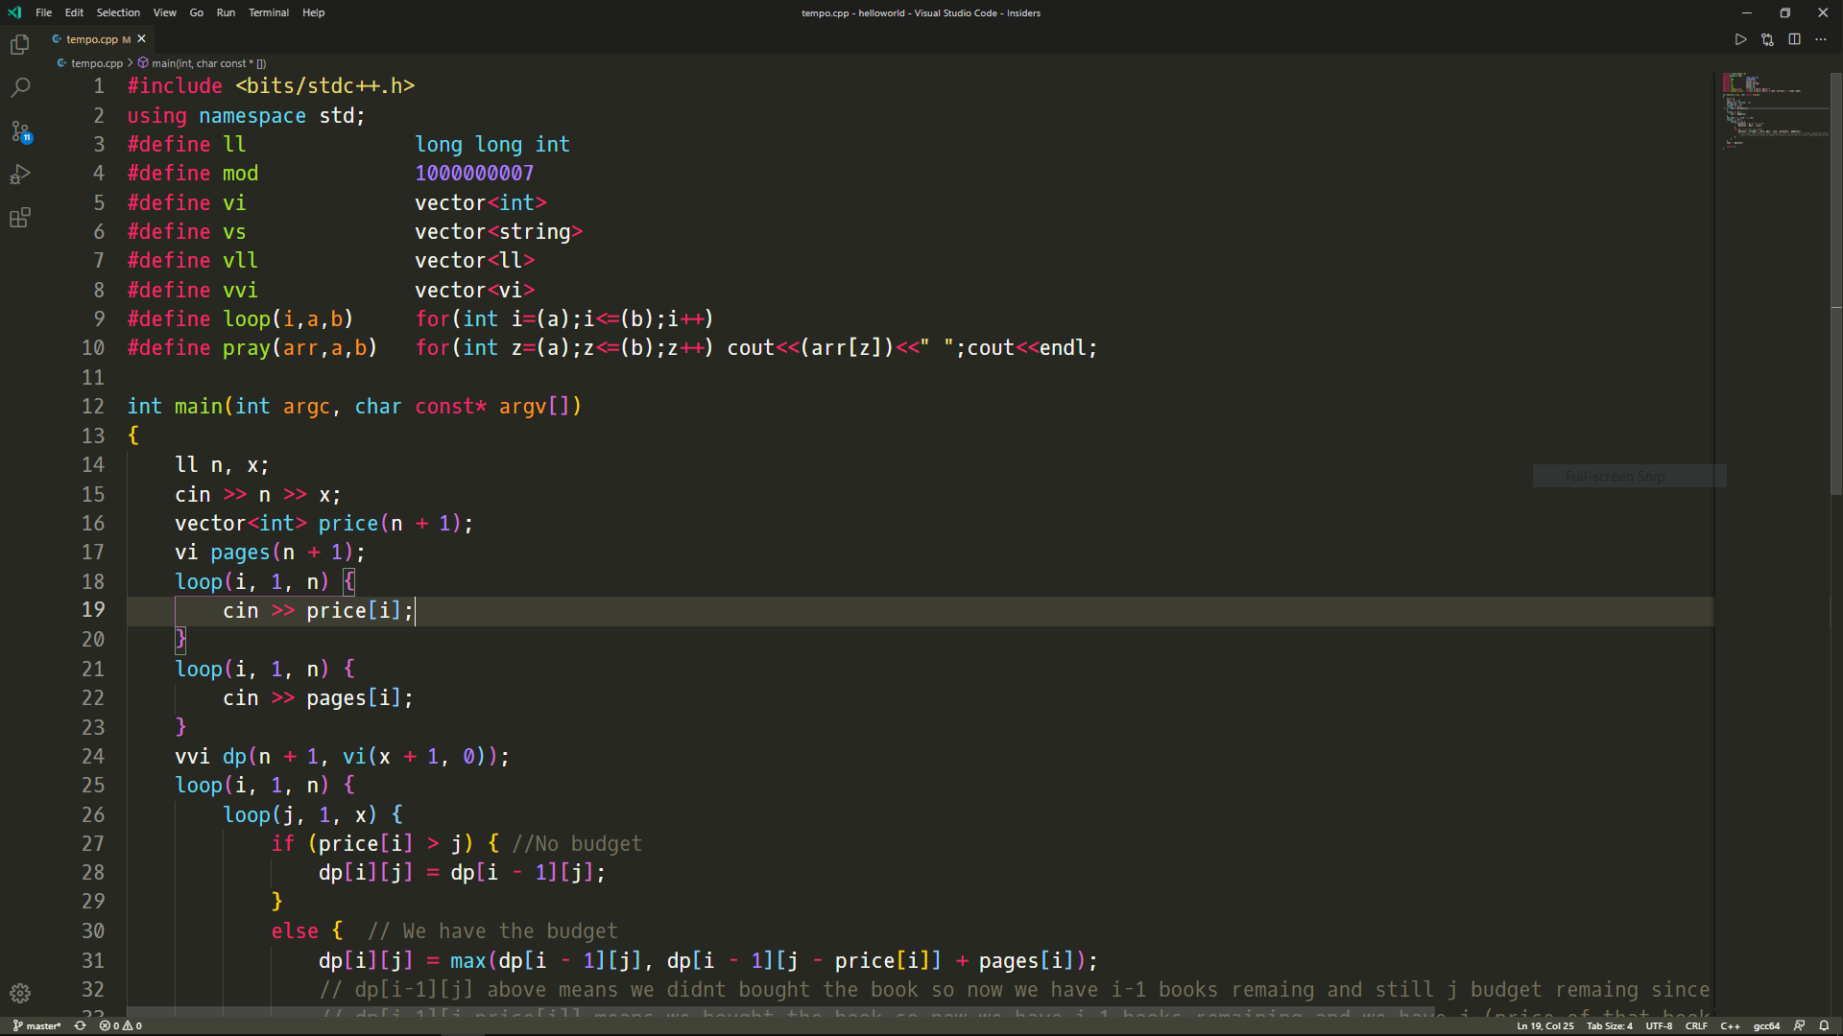Open the Run and Debug view
This screenshot has width=1843, height=1036.
click(x=20, y=175)
